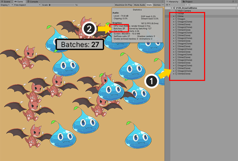The image size is (238, 161).
Task: Toggle Gizmos in Game view
Action: tap(157, 5)
